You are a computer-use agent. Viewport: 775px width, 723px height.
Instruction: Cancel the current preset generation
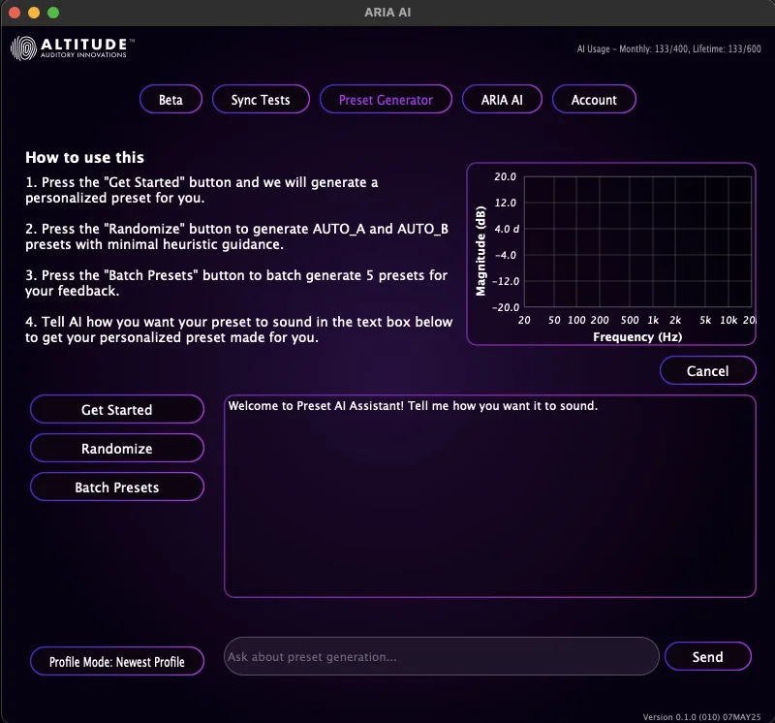(708, 370)
